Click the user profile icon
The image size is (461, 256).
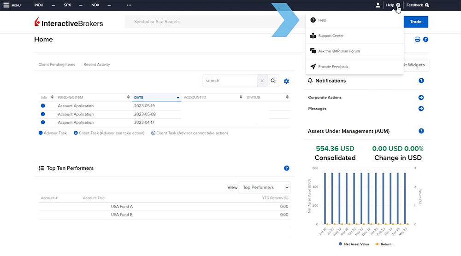378,5
